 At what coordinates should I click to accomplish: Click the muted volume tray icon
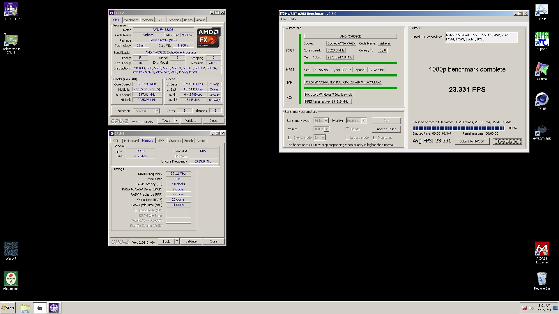[531, 308]
